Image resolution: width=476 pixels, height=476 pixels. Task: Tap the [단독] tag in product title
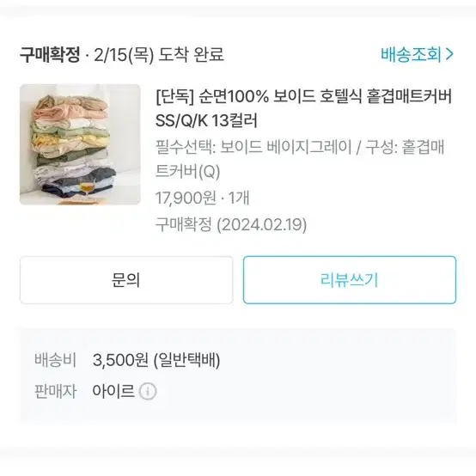tap(175, 96)
